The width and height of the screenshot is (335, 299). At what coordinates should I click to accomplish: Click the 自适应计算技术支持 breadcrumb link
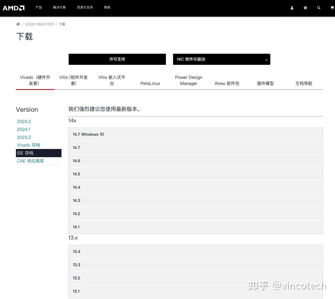[x=39, y=24]
